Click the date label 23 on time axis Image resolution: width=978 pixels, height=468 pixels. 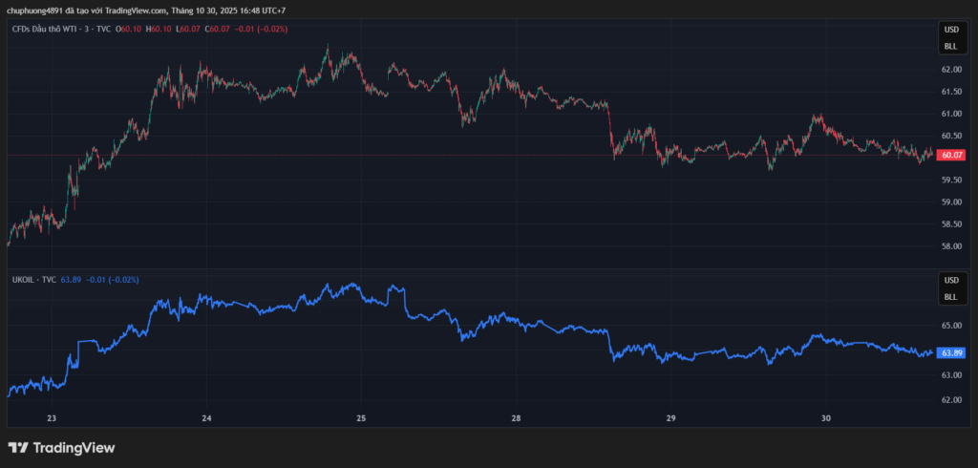(52, 418)
